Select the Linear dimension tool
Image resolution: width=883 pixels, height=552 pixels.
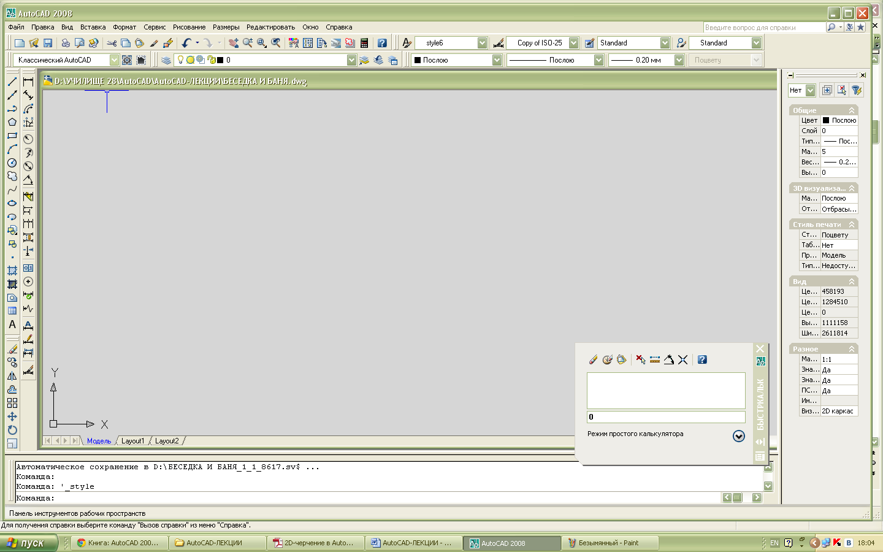[x=28, y=82]
